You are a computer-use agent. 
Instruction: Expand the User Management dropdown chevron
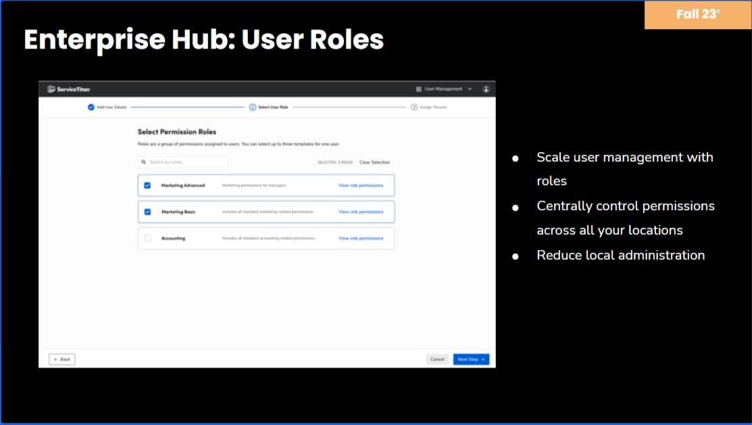click(470, 89)
